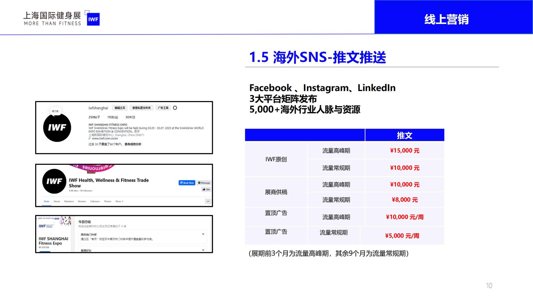Click the ¥15,000 元 price cell
The image size is (533, 300).
(405, 151)
